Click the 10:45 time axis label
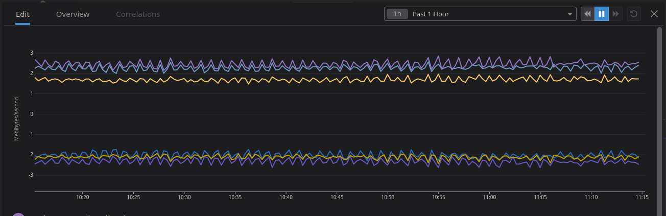Viewport: 666px width, 216px height. pyautogui.click(x=337, y=197)
